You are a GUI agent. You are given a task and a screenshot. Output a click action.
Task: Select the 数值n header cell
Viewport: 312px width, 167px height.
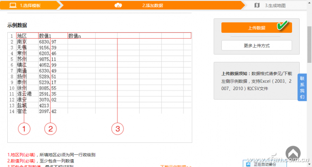82,36
